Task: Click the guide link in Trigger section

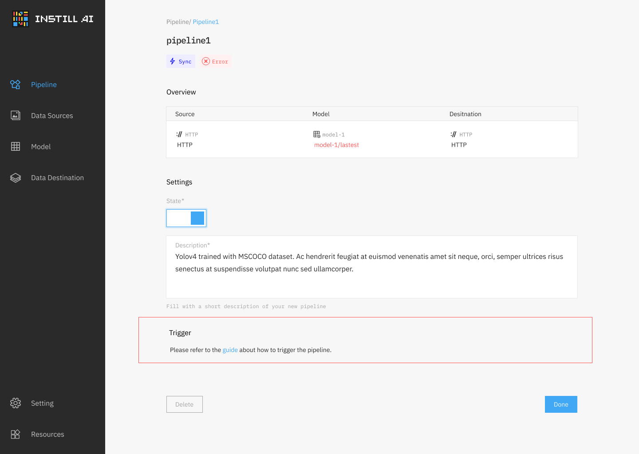Action: [x=230, y=350]
